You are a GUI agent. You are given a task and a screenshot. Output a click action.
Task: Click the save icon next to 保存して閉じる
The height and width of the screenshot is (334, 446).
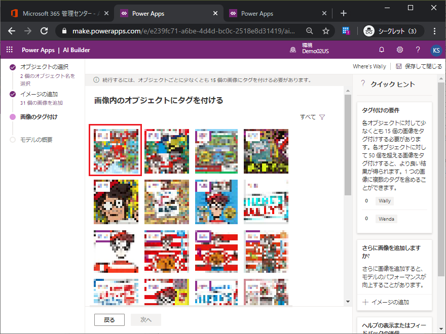[399, 66]
